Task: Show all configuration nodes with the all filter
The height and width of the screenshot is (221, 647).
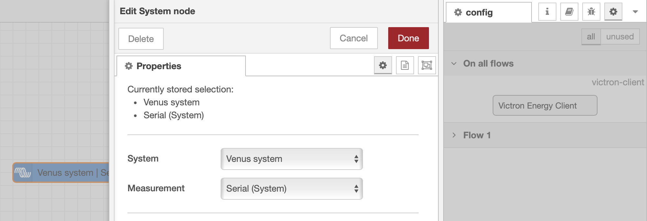Action: (591, 37)
